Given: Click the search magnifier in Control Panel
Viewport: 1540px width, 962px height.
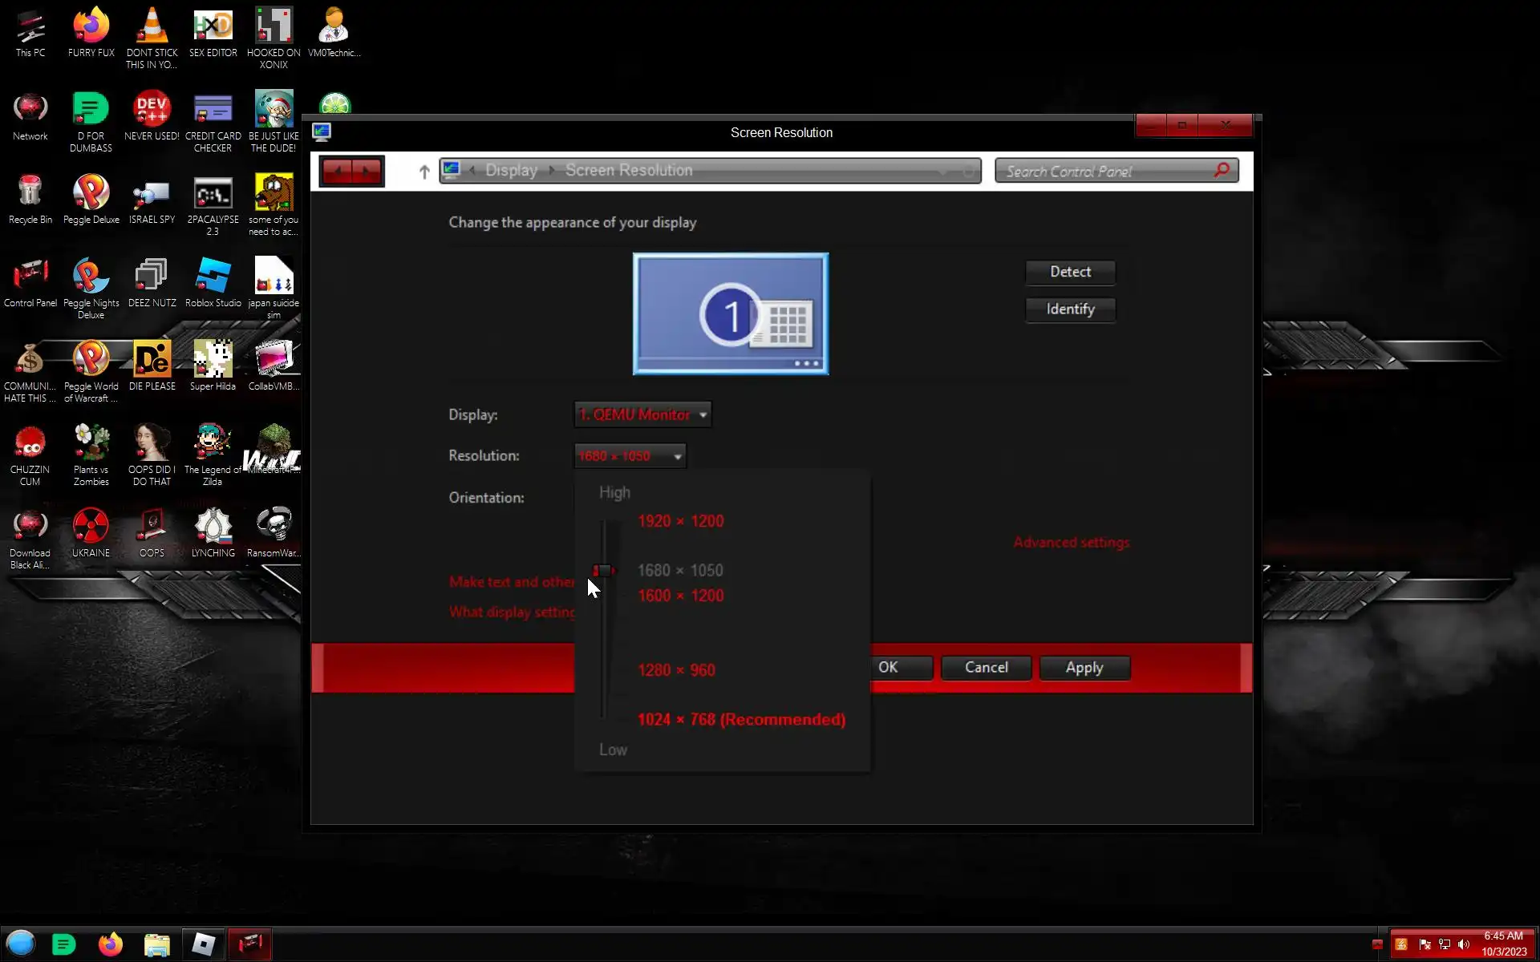Looking at the screenshot, I should pos(1222,170).
